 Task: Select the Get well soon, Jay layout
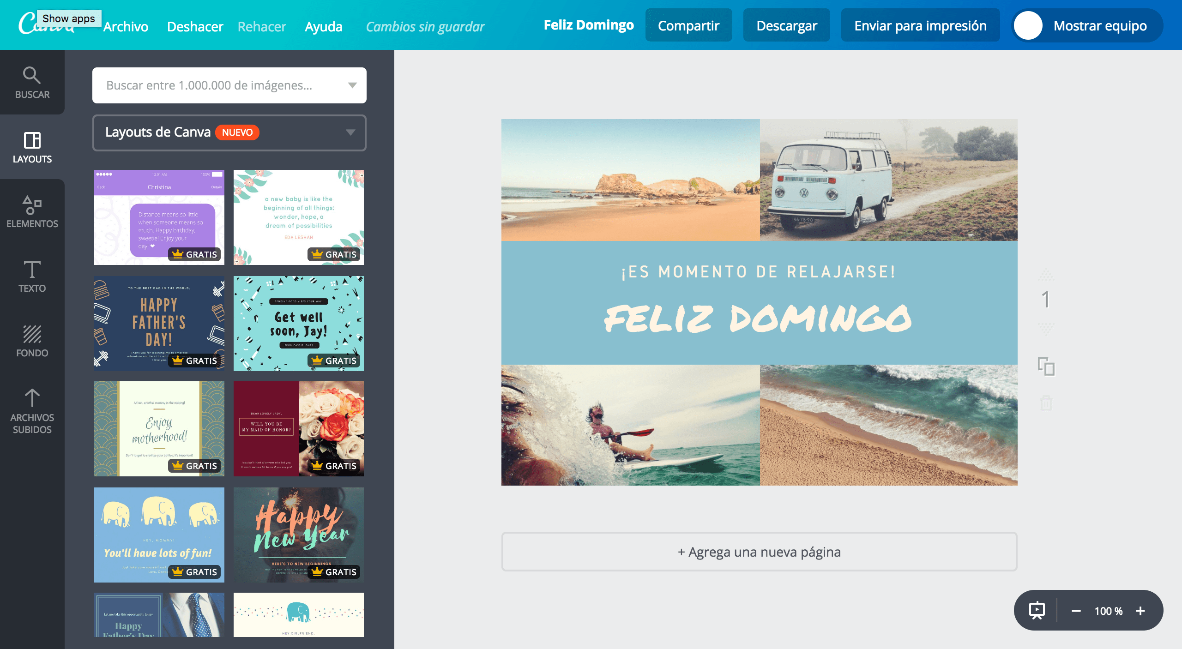pos(299,324)
